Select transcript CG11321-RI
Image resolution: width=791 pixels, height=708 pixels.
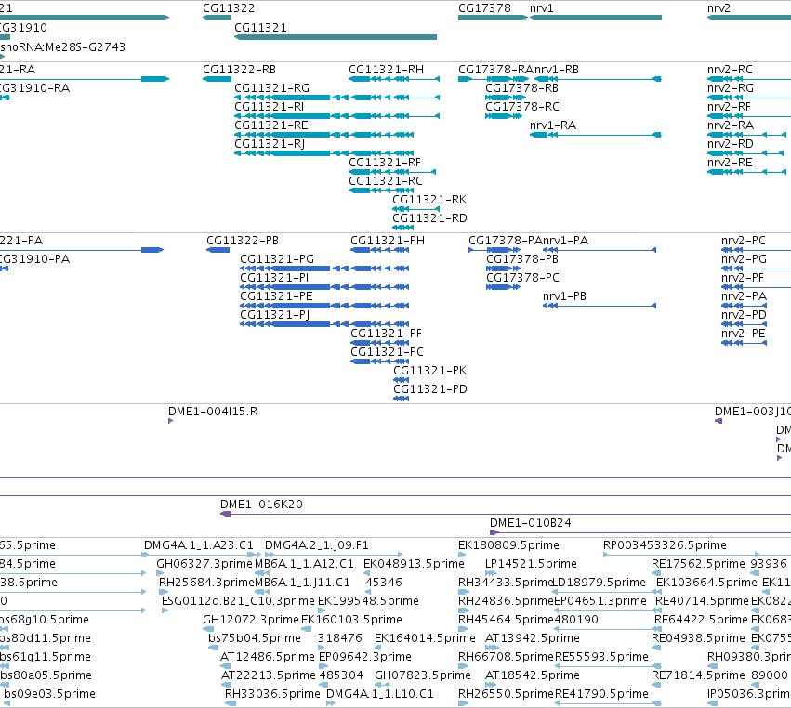point(269,107)
